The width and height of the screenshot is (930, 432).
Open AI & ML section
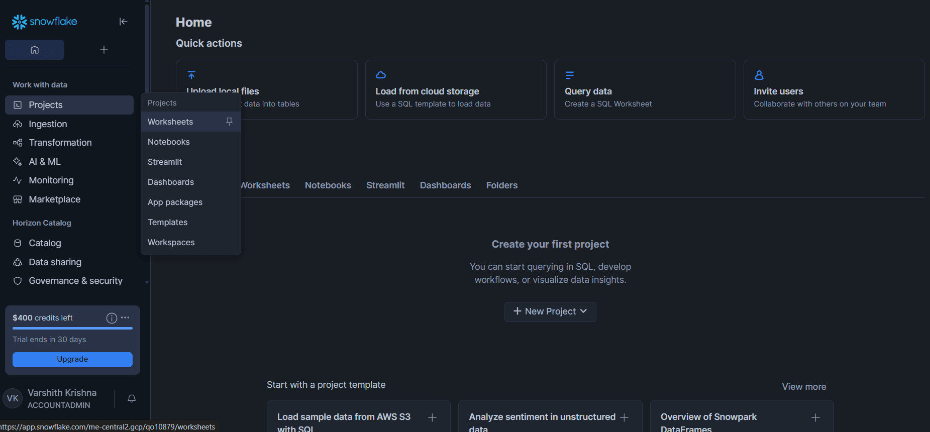tap(69, 162)
